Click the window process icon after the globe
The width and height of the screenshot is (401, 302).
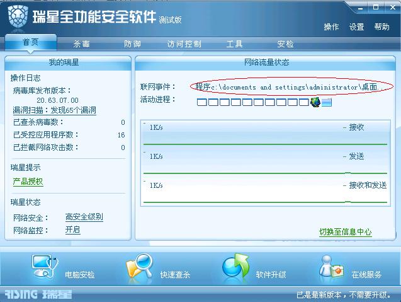click(327, 103)
